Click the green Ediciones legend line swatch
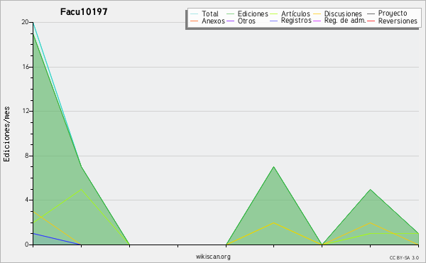Viewport: 426px width, 263px height. (230, 14)
